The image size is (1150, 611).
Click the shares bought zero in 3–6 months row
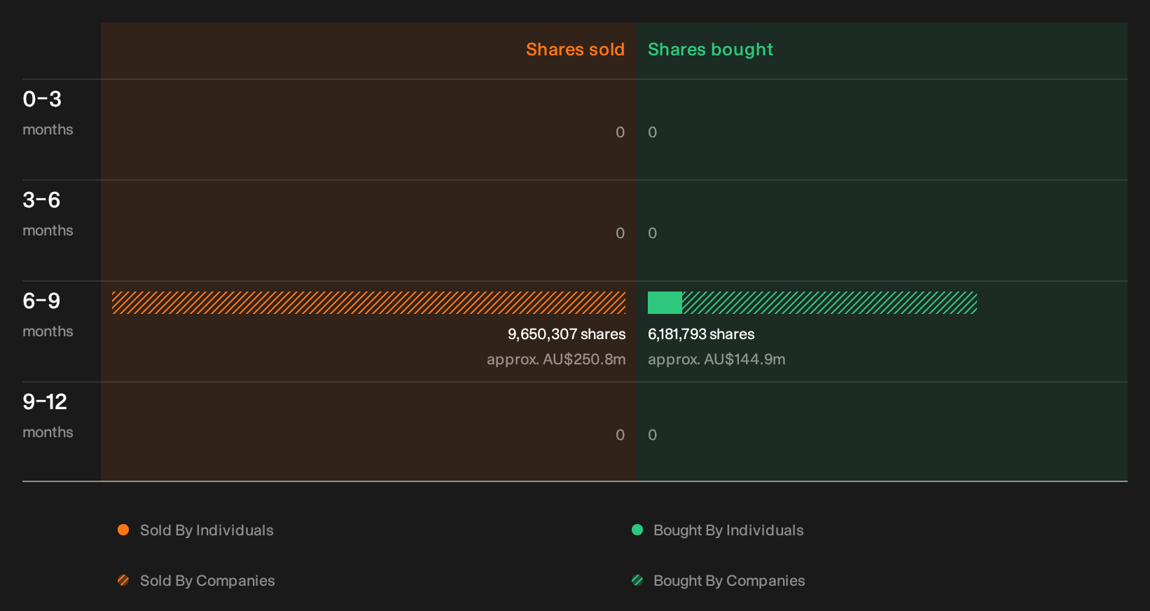(x=653, y=233)
